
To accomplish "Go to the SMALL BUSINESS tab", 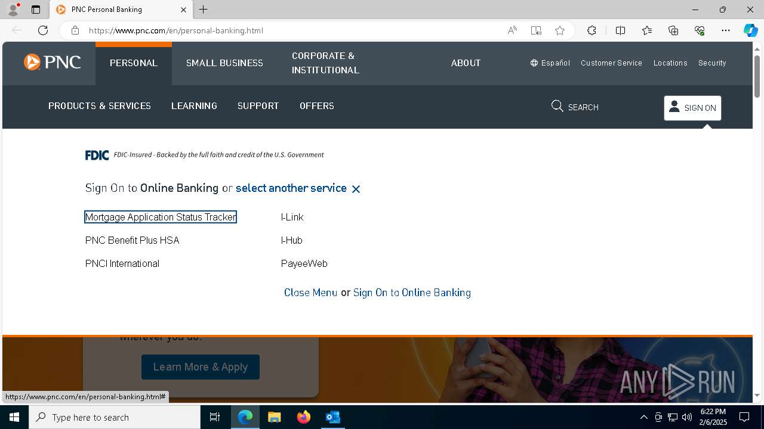I will click(224, 63).
